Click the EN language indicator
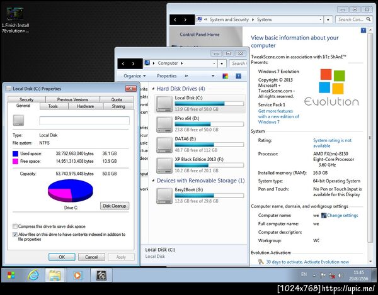Screen dimensions: 378x295 [304, 274]
